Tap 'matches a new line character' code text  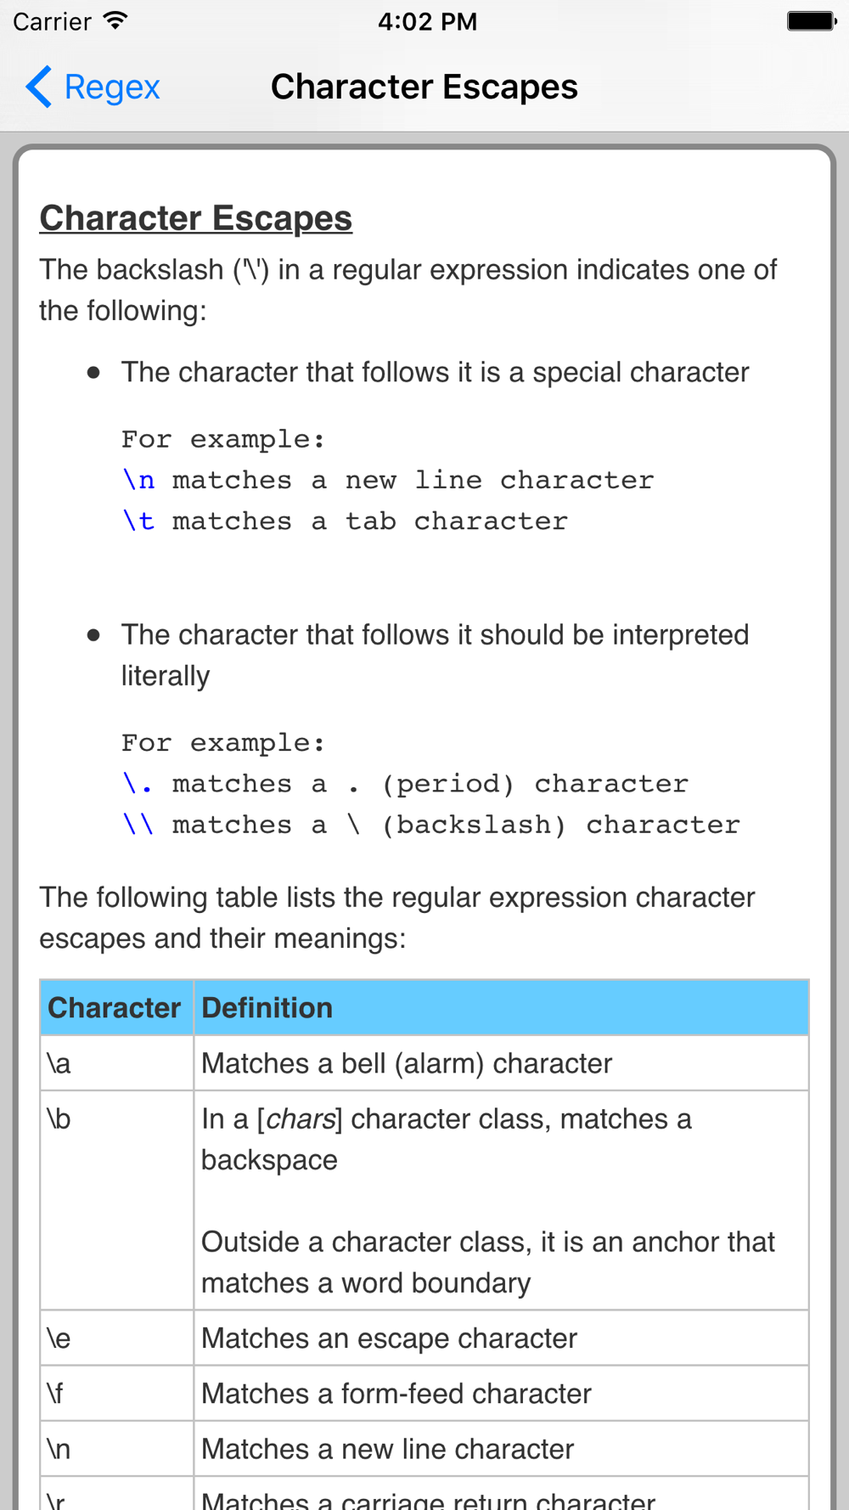click(413, 480)
